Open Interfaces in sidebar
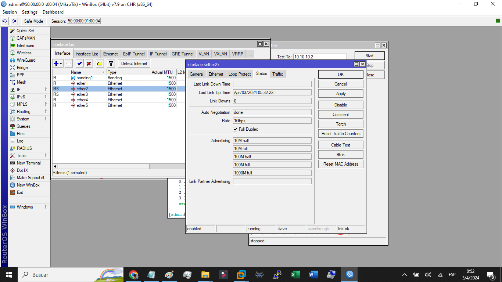Screen dimensions: 502x282 pyautogui.click(x=25, y=46)
